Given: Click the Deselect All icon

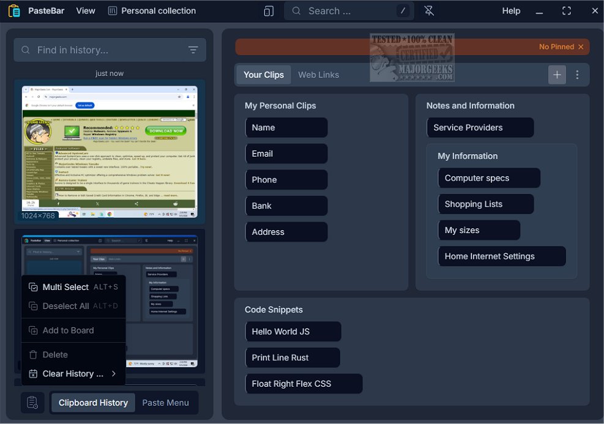Looking at the screenshot, I should 33,306.
